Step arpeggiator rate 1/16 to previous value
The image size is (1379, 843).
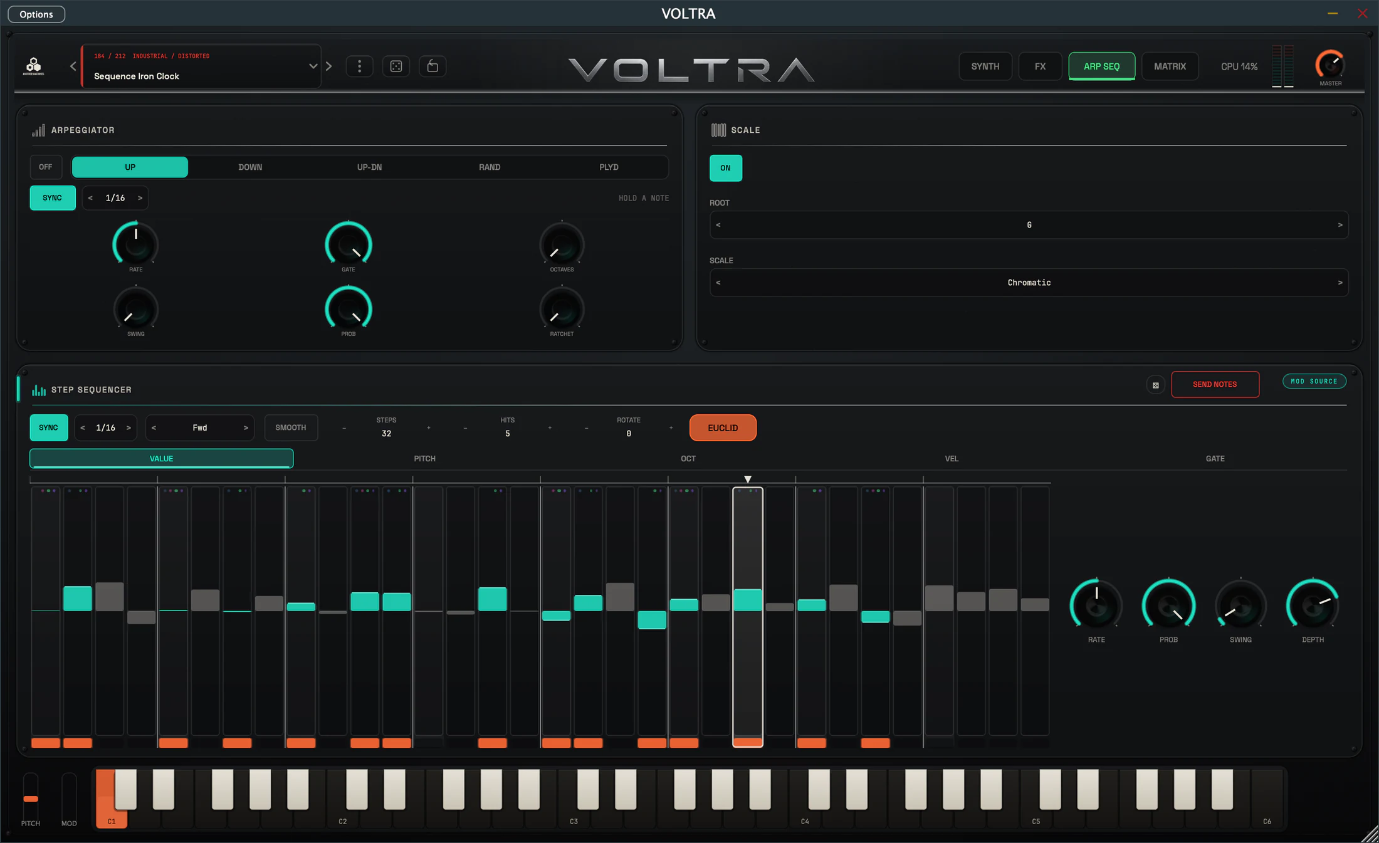(x=90, y=198)
